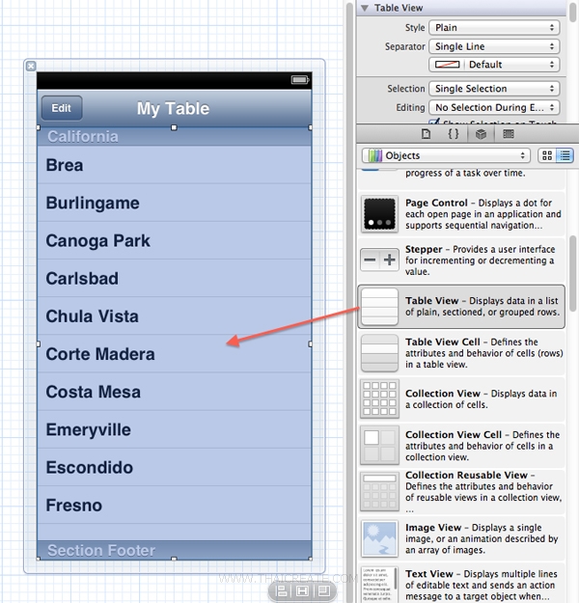This screenshot has height=603, width=579.
Task: Open the Selection dropdown
Action: [494, 89]
